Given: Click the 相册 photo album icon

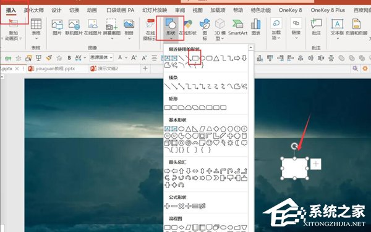Looking at the screenshot, I should click(x=129, y=25).
